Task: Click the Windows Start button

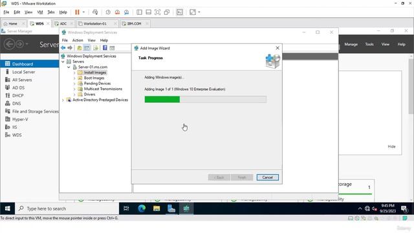Action: (7, 208)
